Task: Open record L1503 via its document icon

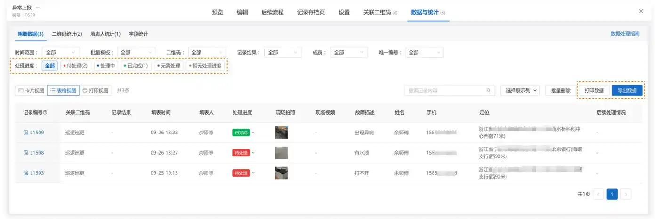Action: pyautogui.click(x=26, y=173)
